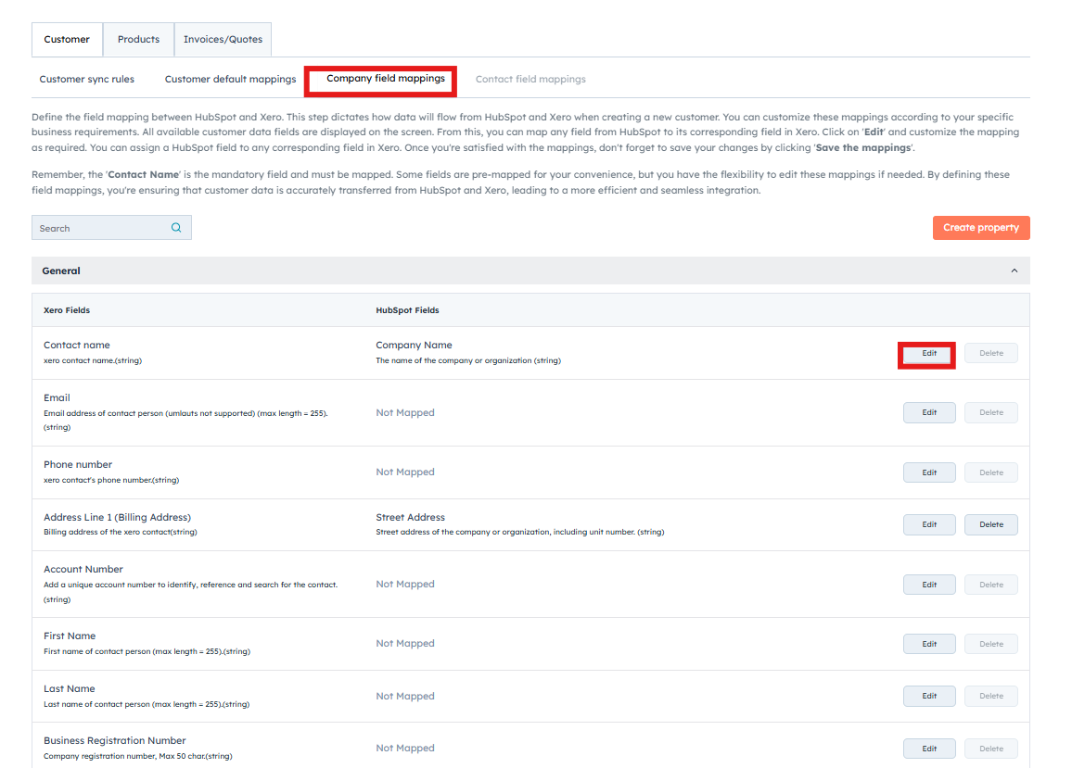Image resolution: width=1072 pixels, height=768 pixels.
Task: Click Not Mapped in Last Name row
Action: 404,697
